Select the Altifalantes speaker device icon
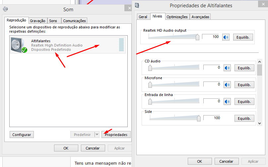 click(x=19, y=45)
